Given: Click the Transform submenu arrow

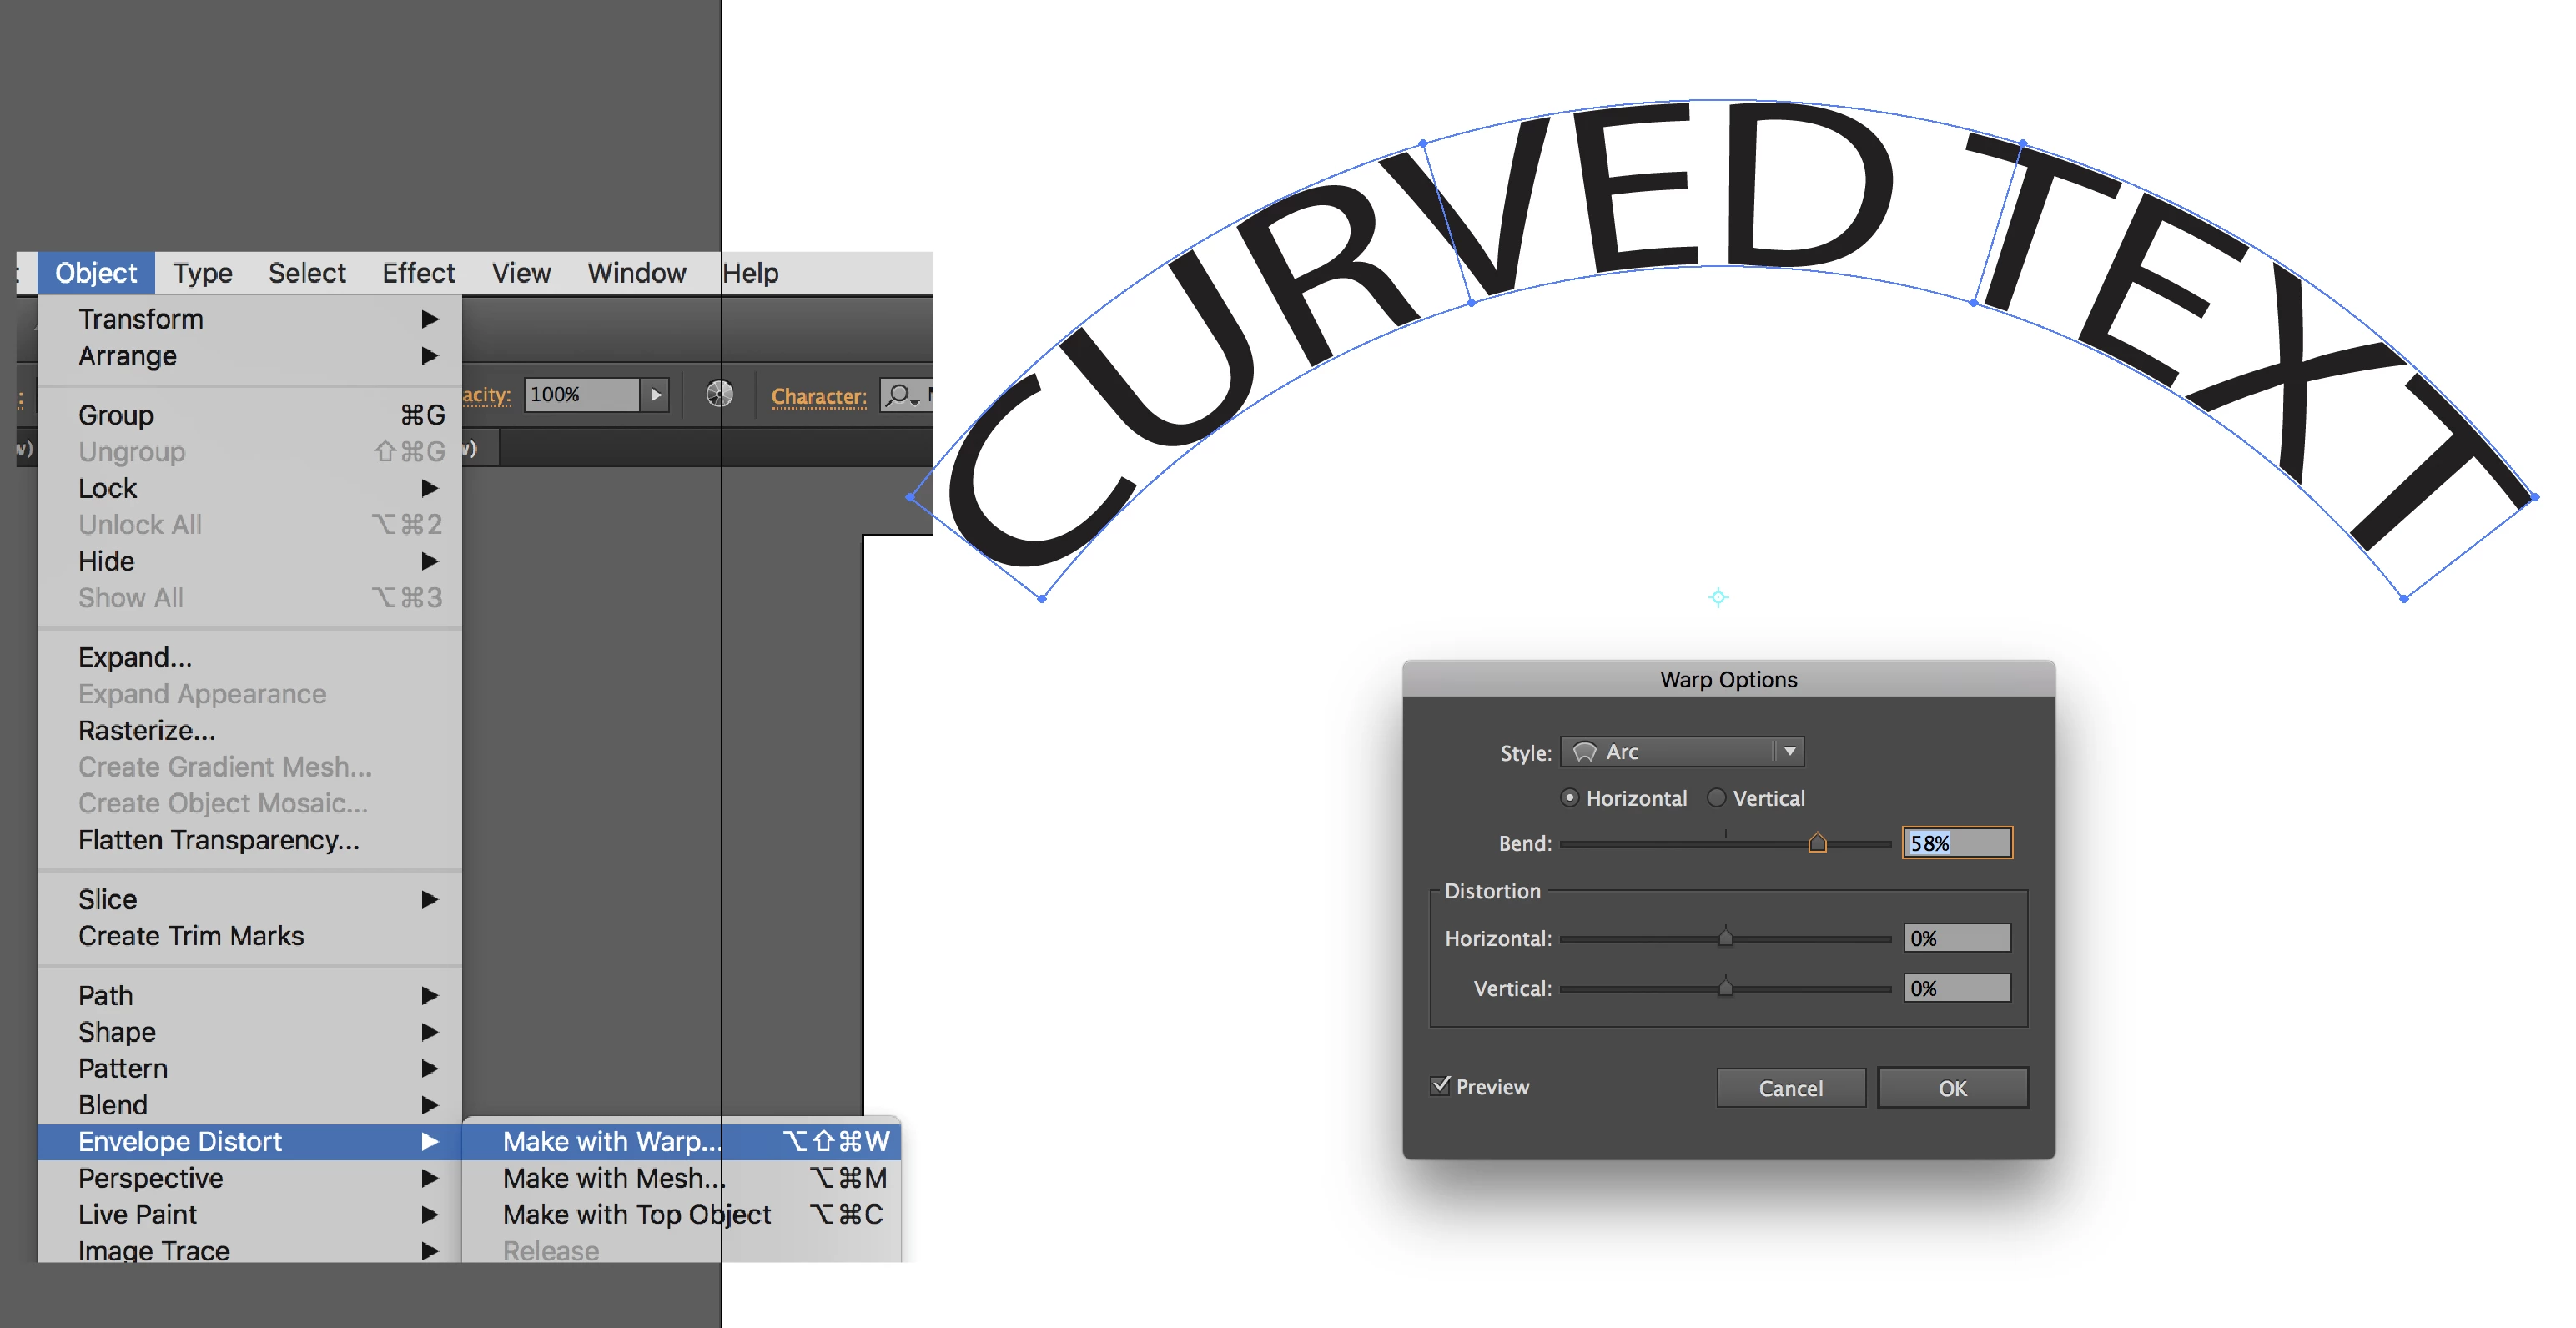Looking at the screenshot, I should pos(429,319).
